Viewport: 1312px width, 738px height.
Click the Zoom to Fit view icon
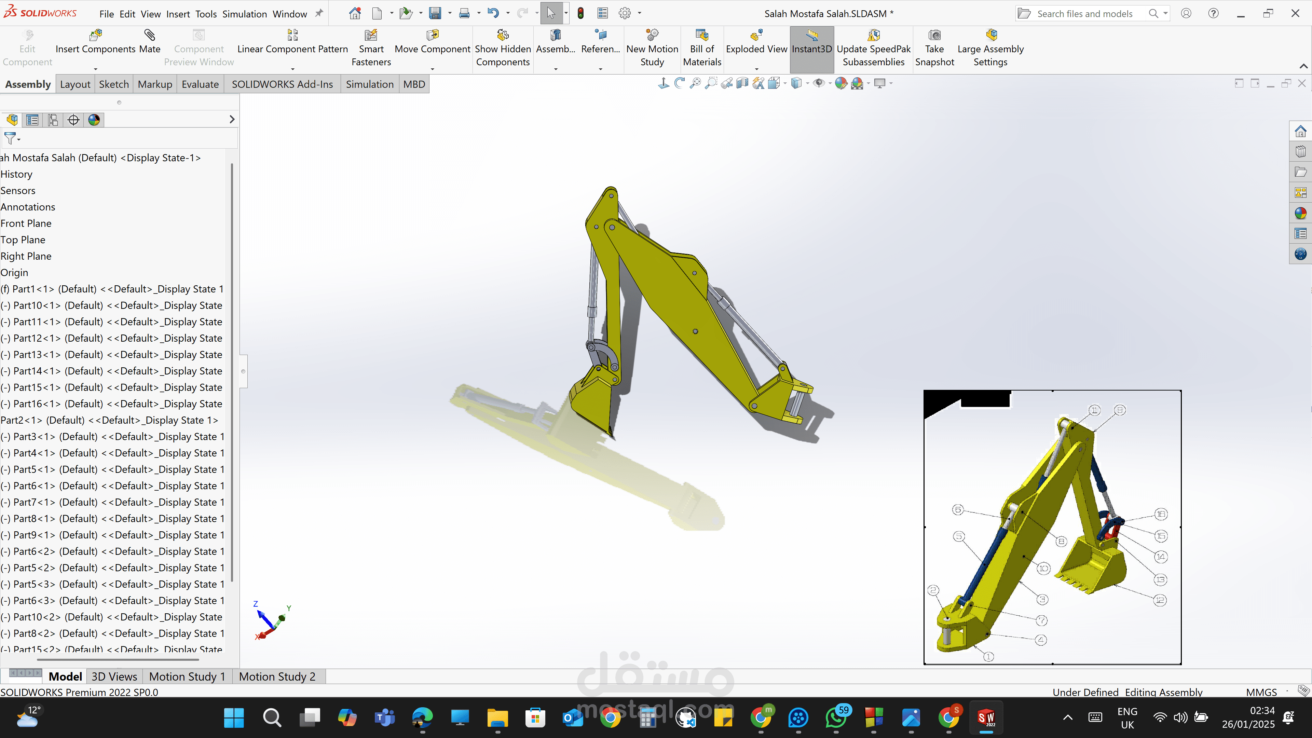coord(695,83)
